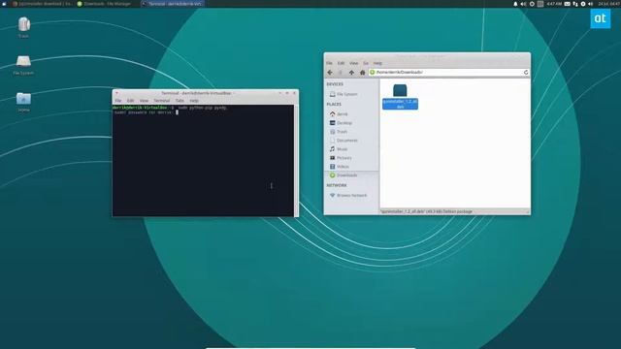
Task: Open mail indicator in top panel
Action: (x=567, y=4)
